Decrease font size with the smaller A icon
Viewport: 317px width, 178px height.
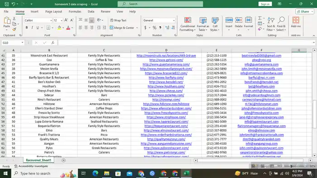tap(72, 20)
